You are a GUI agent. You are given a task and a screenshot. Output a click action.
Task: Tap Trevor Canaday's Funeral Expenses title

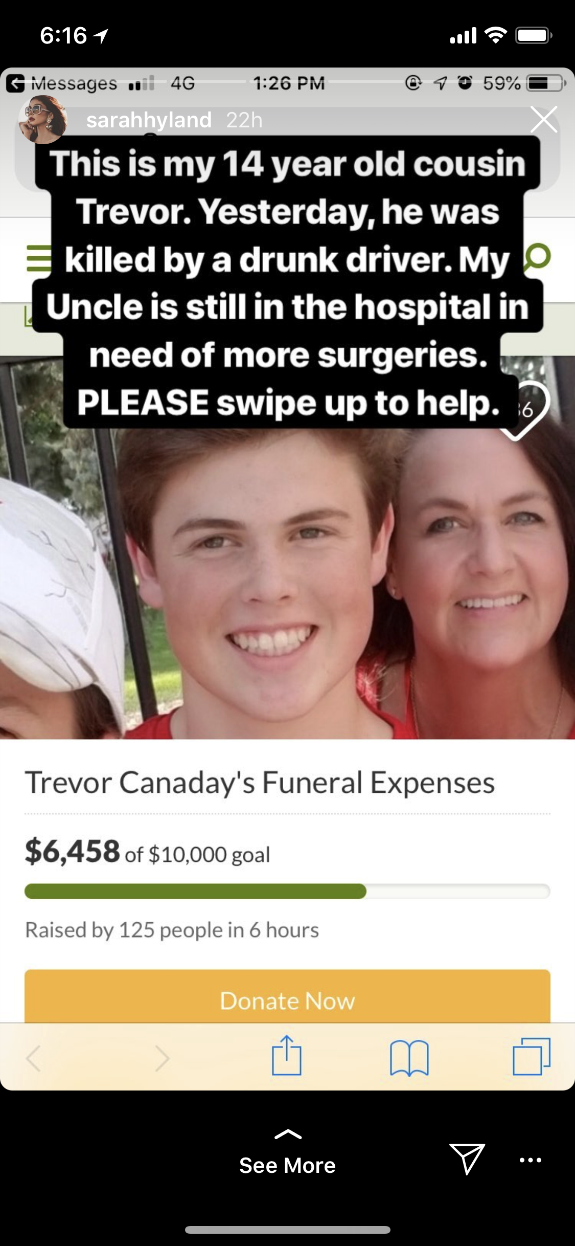pyautogui.click(x=260, y=783)
